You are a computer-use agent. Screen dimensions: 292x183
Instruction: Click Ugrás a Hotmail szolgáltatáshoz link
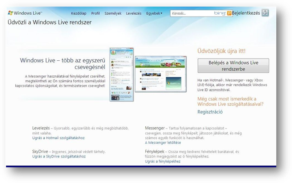point(58,138)
